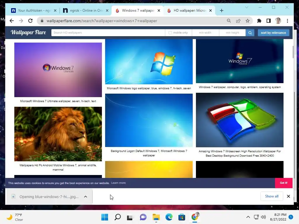Open Chrome three-dot menu
This screenshot has width=299, height=224.
pos(287,21)
